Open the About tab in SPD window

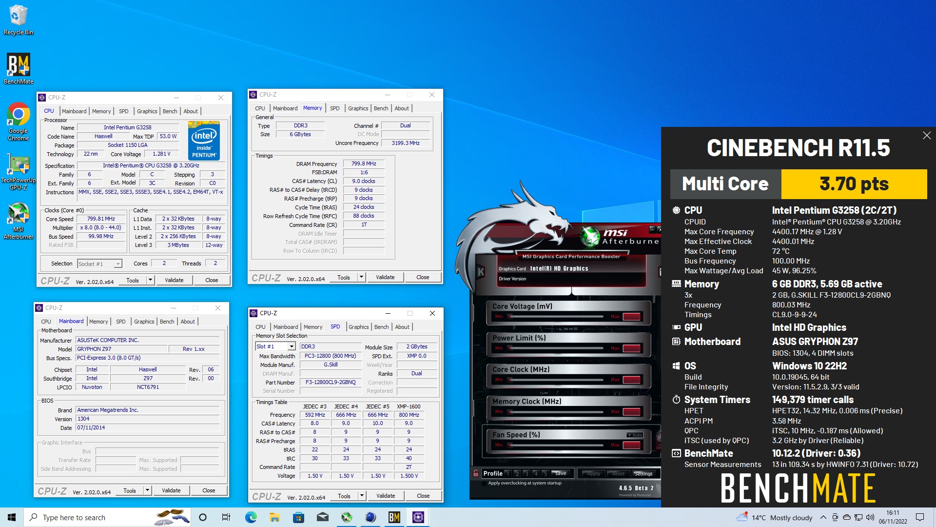(x=402, y=327)
